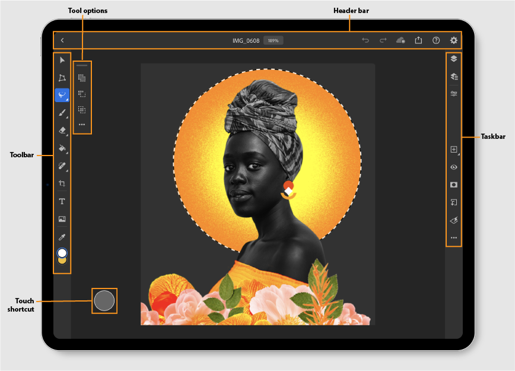Show compact layer view

click(x=453, y=59)
